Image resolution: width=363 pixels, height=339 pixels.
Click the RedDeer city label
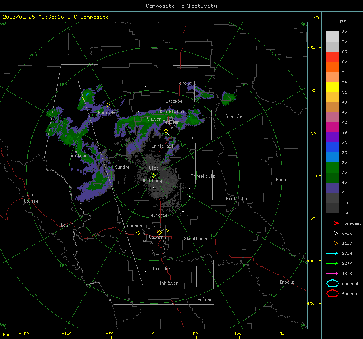click(171, 122)
